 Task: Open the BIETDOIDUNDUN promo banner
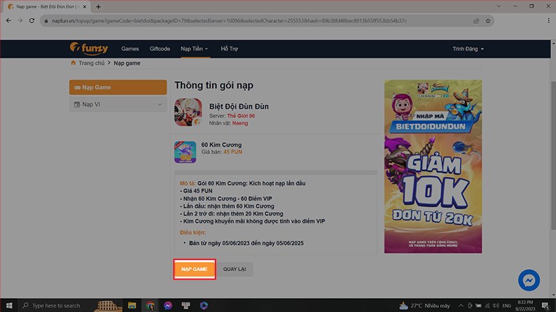(x=433, y=166)
